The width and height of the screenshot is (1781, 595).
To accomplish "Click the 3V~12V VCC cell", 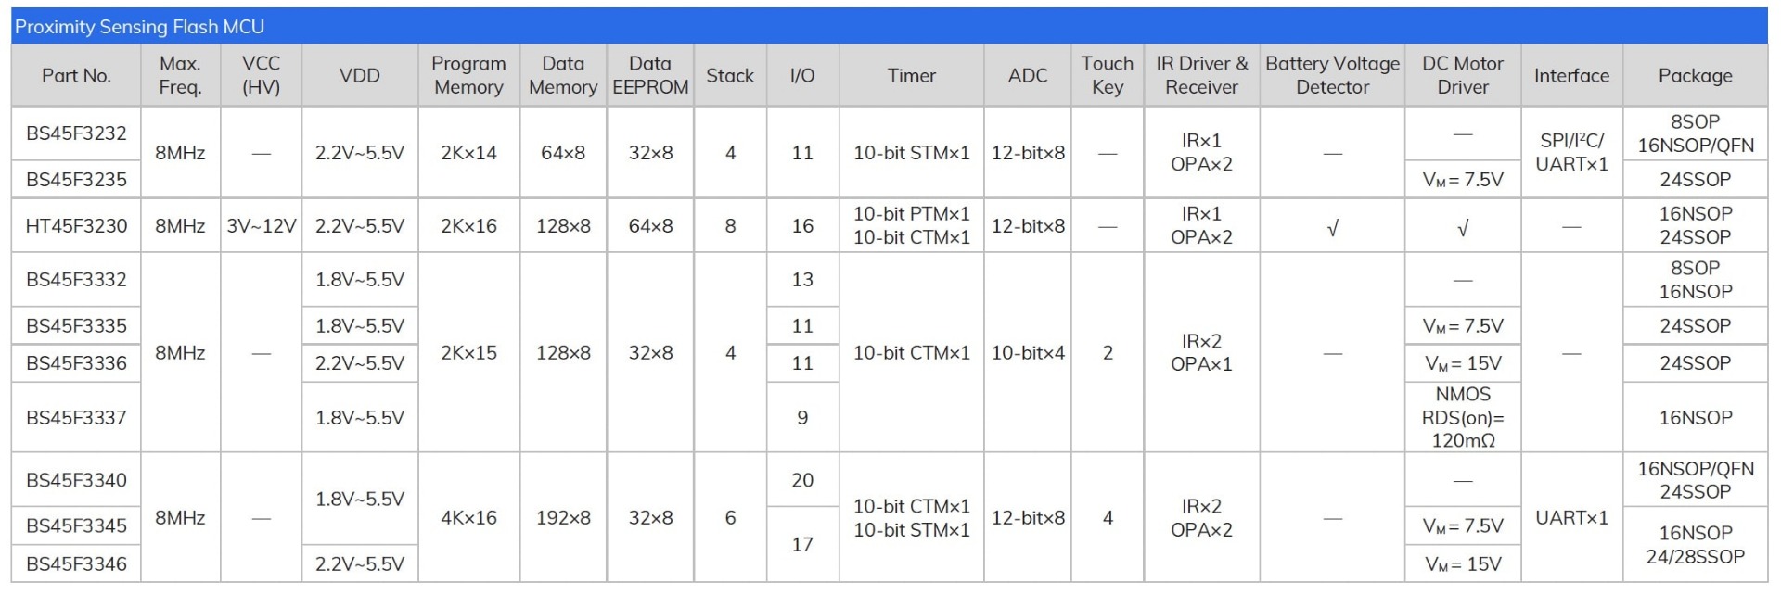I will tap(262, 225).
